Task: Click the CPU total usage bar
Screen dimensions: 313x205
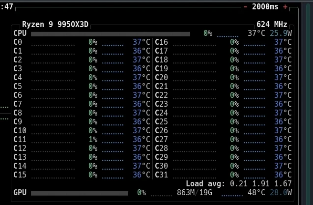Action: click(111, 34)
